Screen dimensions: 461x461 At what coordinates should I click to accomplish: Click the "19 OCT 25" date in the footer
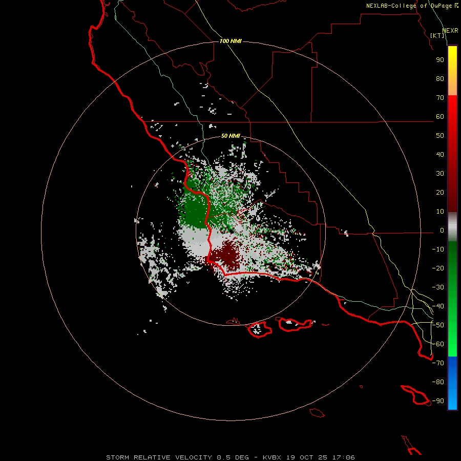coord(307,457)
